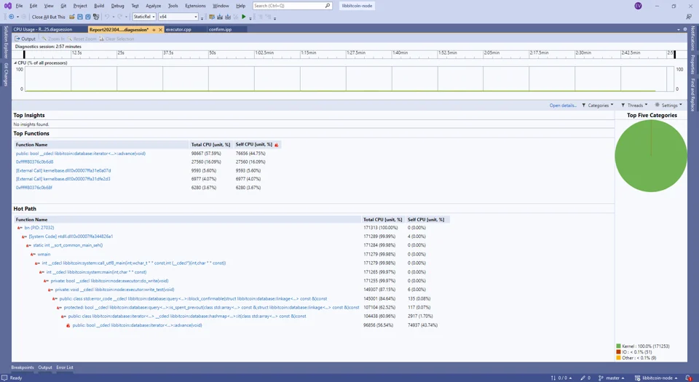Click the pending changes pencil icon
This screenshot has width=699, height=382.
pyautogui.click(x=582, y=378)
